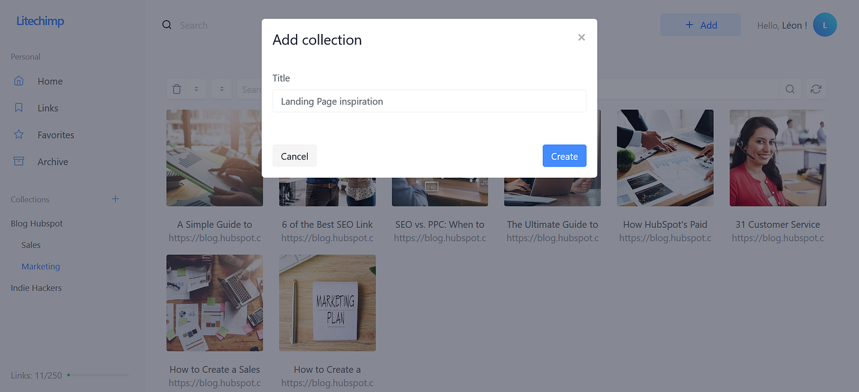The height and width of the screenshot is (392, 859).
Task: Click the Favorites star icon
Action: coord(19,135)
